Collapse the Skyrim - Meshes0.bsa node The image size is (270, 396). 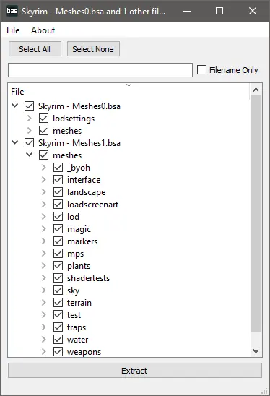[15, 106]
